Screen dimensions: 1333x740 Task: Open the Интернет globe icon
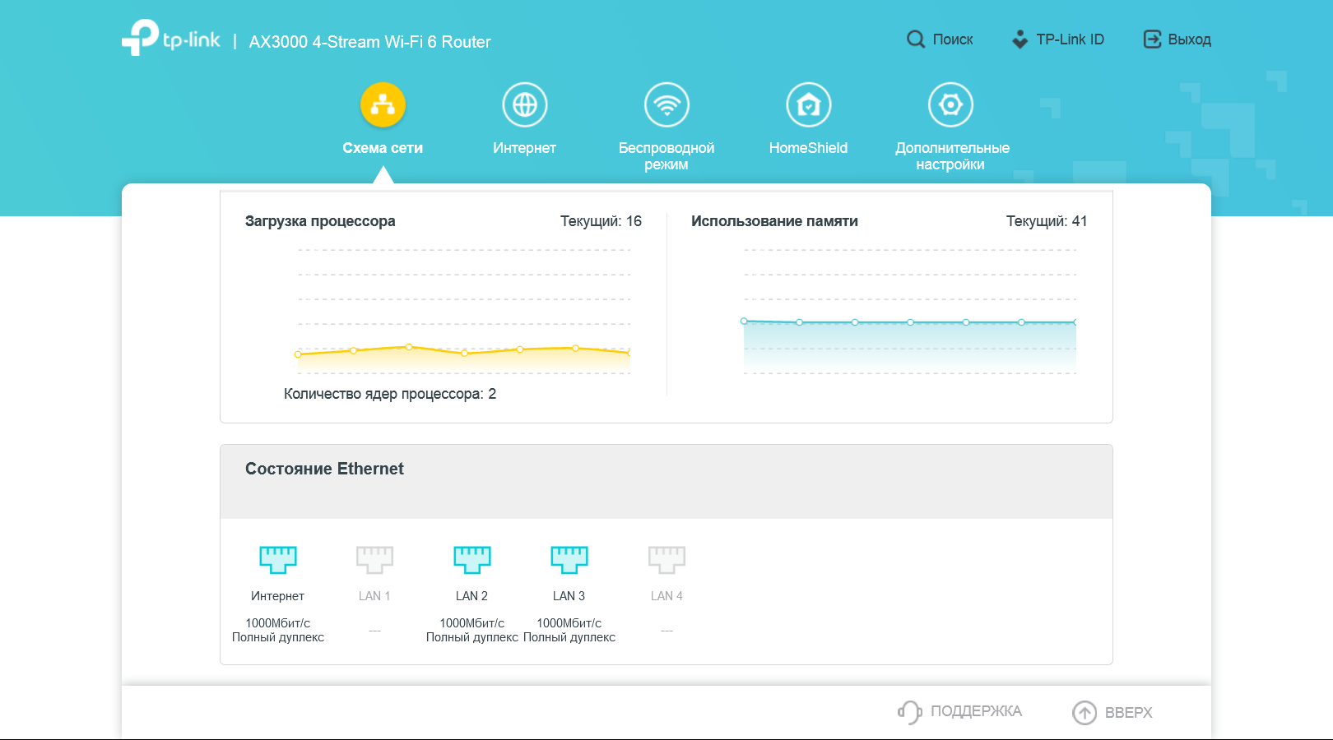click(525, 105)
